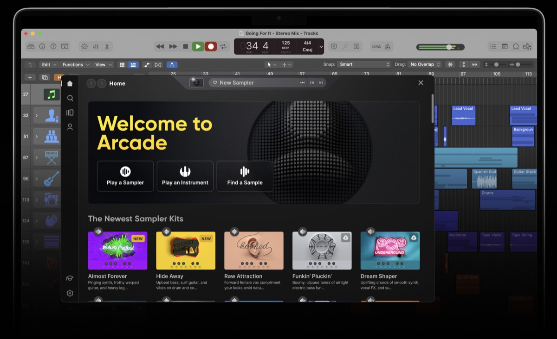Open the Loop Browser icon
The height and width of the screenshot is (339, 557).
(516, 46)
